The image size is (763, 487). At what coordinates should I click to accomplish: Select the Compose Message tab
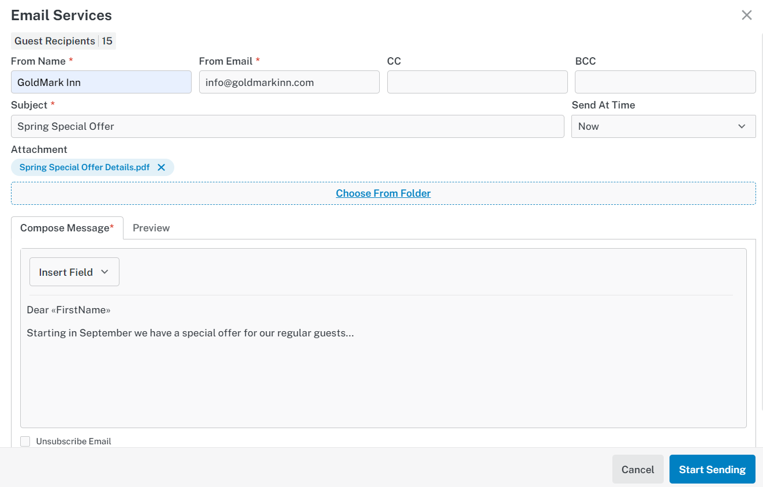pos(67,228)
